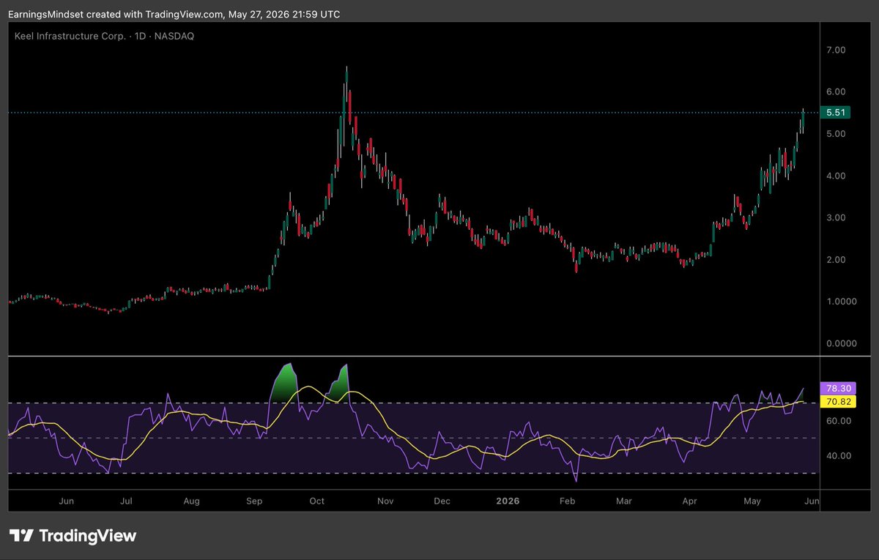Click the Sep time axis label

point(255,501)
